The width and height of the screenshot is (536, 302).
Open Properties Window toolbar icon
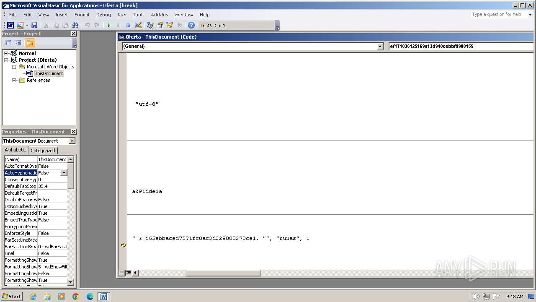(160, 25)
